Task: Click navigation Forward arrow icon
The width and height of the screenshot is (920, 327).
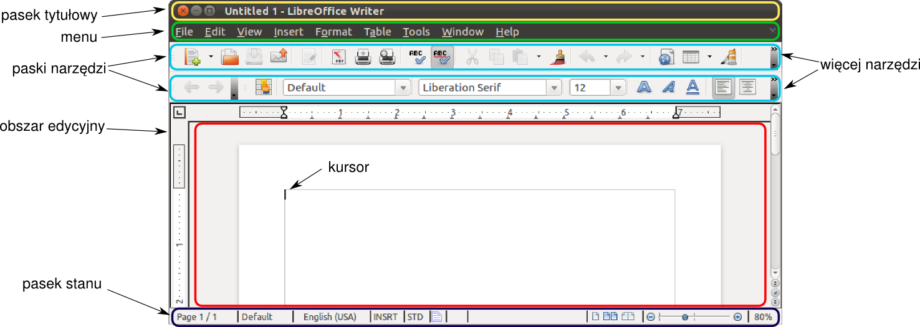Action: 216,88
